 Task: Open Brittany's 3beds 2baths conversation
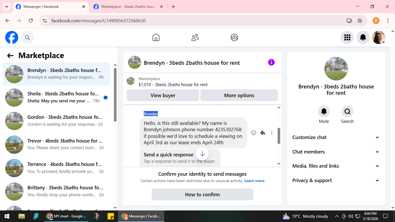coord(56,191)
